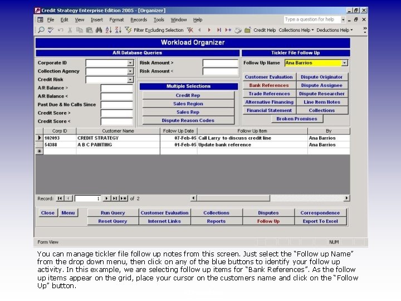Click the red Follow Up button
The height and width of the screenshot is (301, 401).
(268, 221)
